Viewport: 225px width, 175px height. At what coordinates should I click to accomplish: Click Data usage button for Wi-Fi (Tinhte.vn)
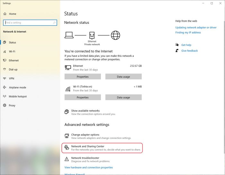click(123, 97)
